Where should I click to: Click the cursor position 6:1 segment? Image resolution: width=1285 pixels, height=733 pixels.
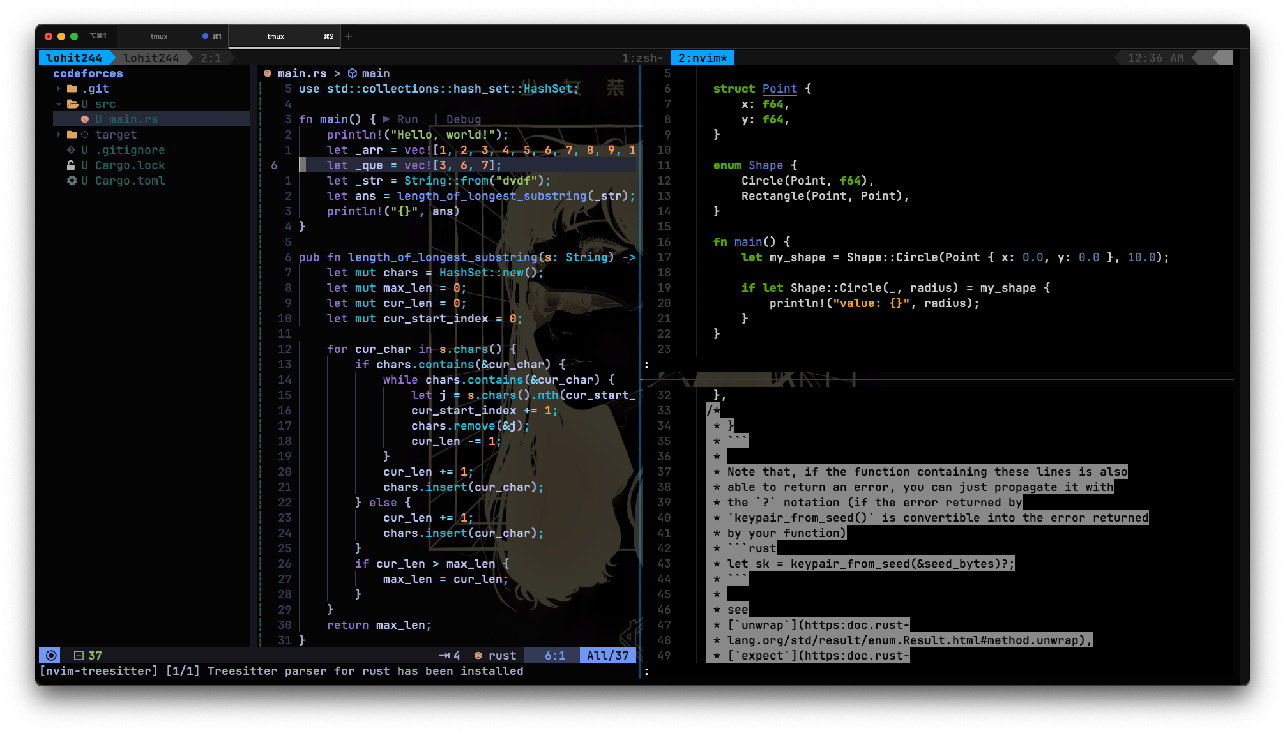coord(554,656)
